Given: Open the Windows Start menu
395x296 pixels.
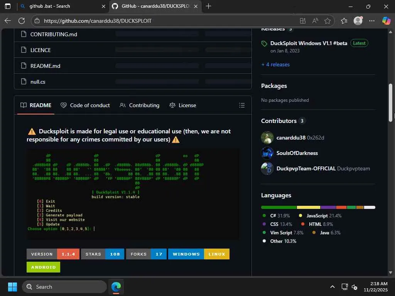Looking at the screenshot, I should tap(12, 287).
